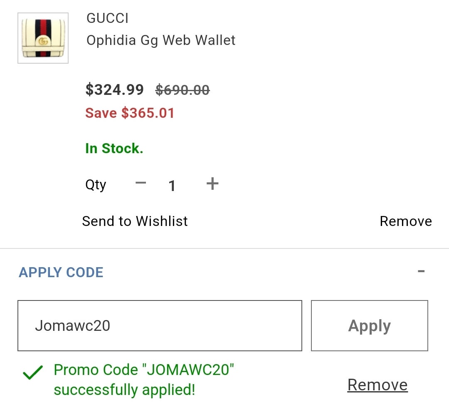This screenshot has height=417, width=449.
Task: Click the struck-through $690.00 price
Action: coord(183,90)
